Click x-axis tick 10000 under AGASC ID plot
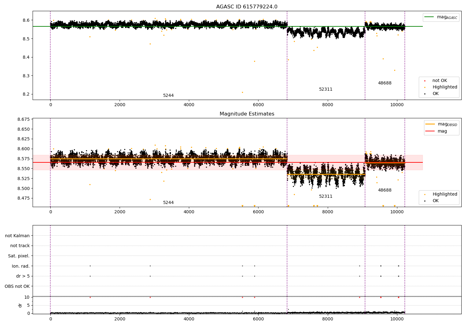 coord(397,105)
